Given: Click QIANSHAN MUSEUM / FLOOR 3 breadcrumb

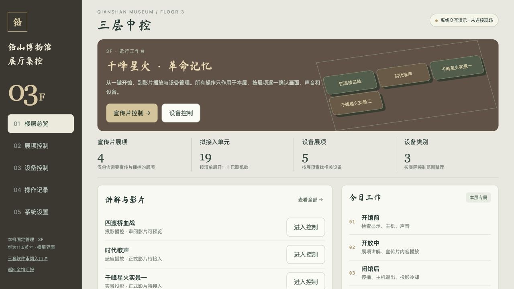Looking at the screenshot, I should (x=141, y=12).
